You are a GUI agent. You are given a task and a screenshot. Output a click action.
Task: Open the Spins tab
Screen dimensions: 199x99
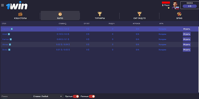pos(179,16)
